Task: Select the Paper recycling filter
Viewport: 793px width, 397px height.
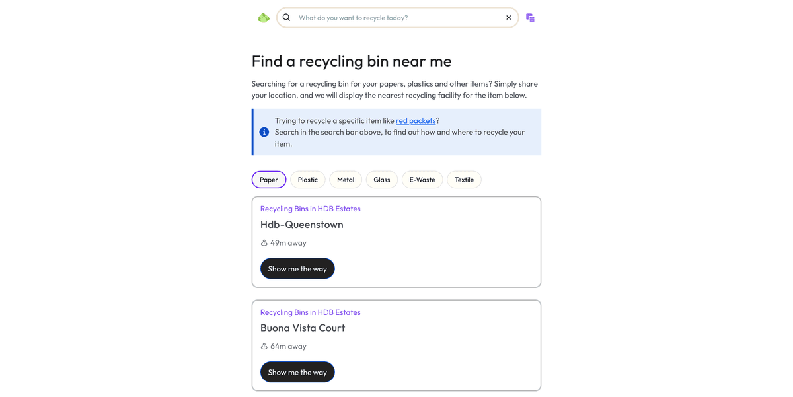Action: tap(268, 179)
